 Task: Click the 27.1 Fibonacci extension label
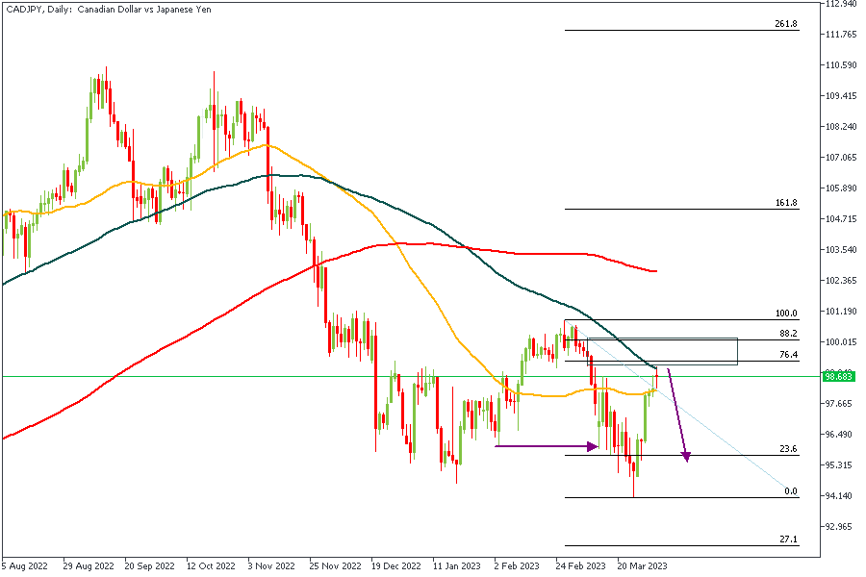(787, 539)
